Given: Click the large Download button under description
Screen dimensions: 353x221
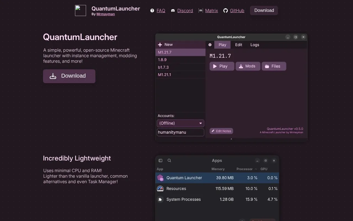Looking at the screenshot, I should point(69,76).
